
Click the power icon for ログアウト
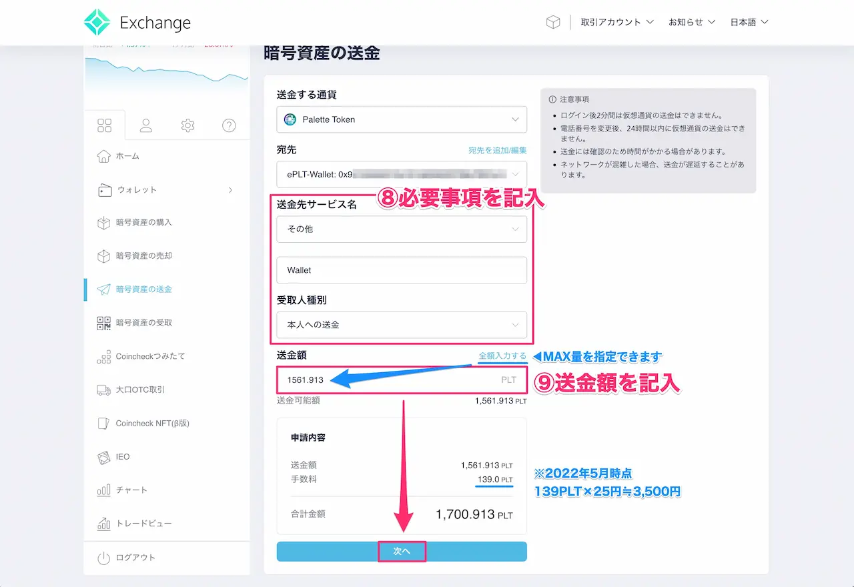pyautogui.click(x=104, y=558)
